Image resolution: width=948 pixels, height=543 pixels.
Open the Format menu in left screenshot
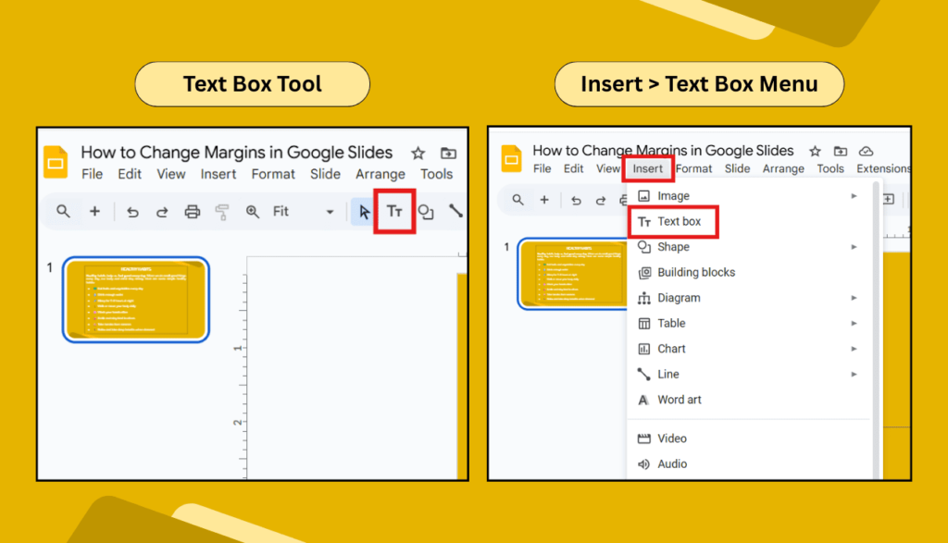(273, 174)
